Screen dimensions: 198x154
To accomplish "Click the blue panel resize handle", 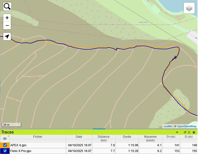I will coord(99,129).
